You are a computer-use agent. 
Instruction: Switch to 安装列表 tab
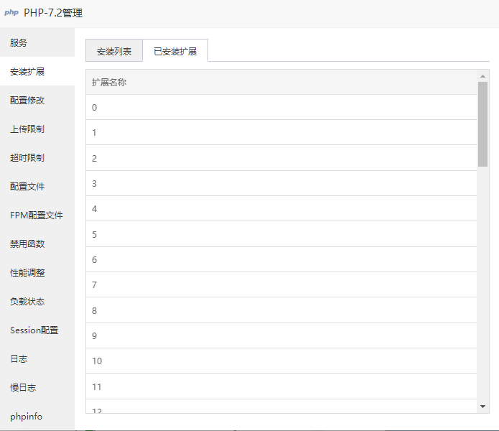tap(114, 51)
